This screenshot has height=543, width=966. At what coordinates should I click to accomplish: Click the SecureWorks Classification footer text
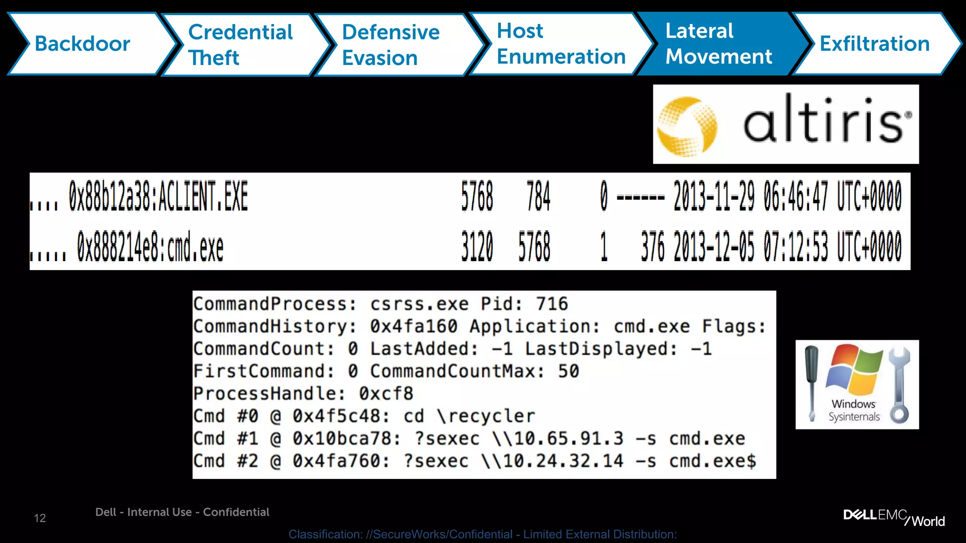pos(483,535)
